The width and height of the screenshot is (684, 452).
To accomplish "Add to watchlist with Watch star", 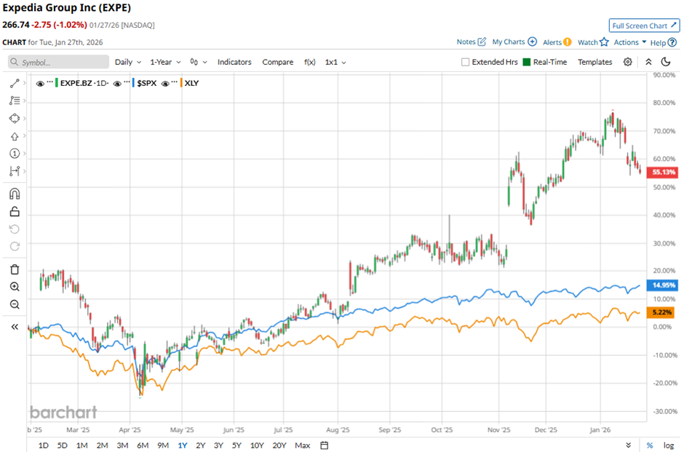I will click(x=592, y=42).
